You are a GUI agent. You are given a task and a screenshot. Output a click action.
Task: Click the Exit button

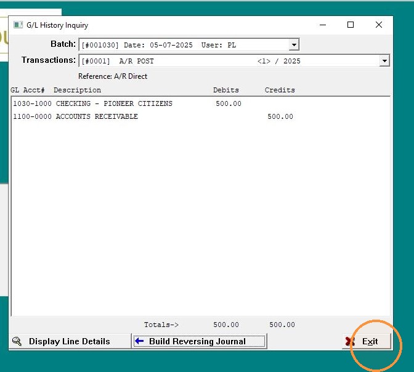367,341
